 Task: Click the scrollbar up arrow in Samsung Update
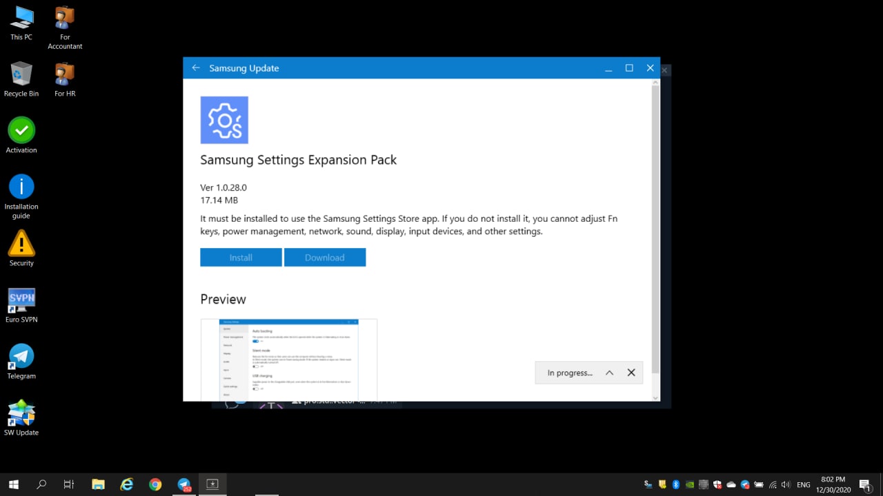(655, 83)
